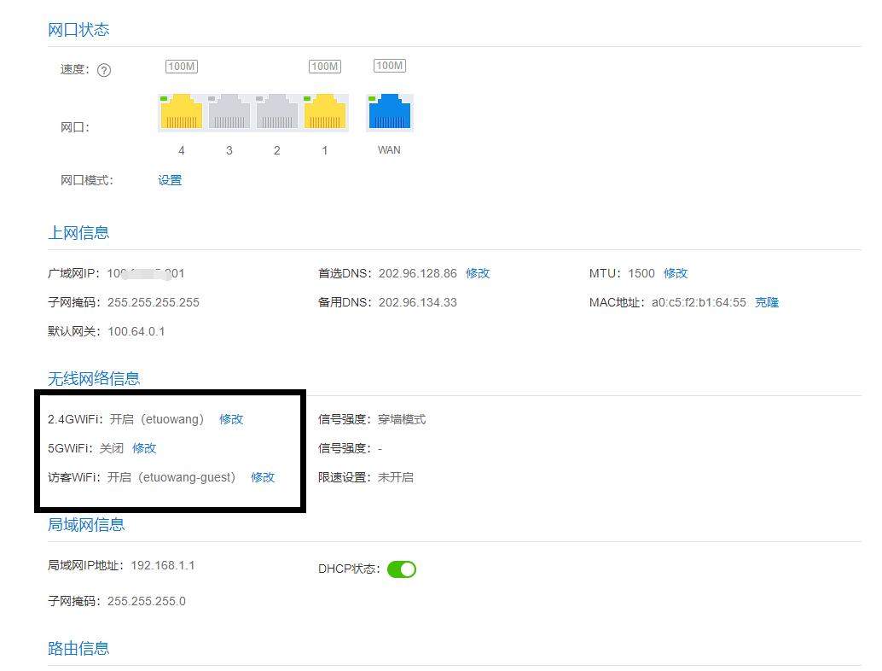
Task: Click 克隆 to clone the MAC address
Action: click(x=766, y=302)
